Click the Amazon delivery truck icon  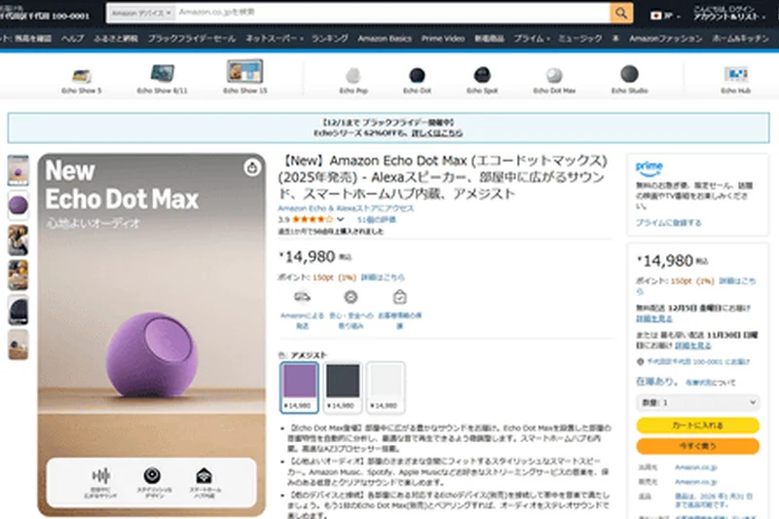pyautogui.click(x=302, y=297)
